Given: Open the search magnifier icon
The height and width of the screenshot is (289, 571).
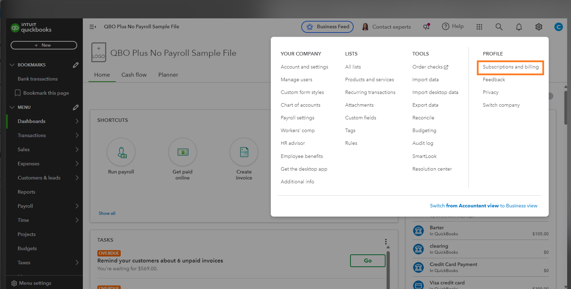Looking at the screenshot, I should (499, 27).
